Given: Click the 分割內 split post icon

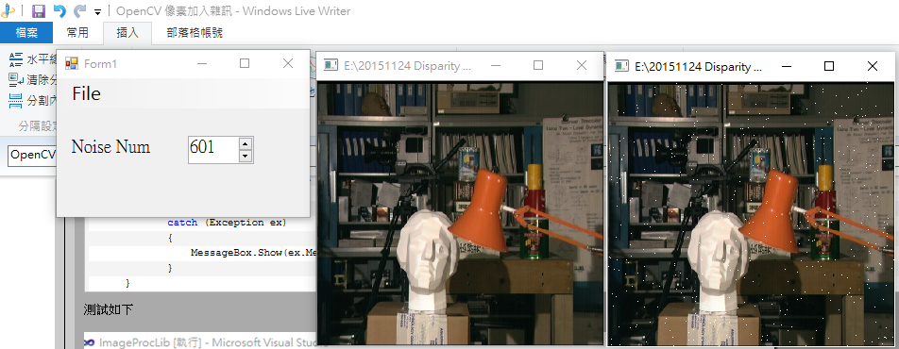Looking at the screenshot, I should click(15, 101).
